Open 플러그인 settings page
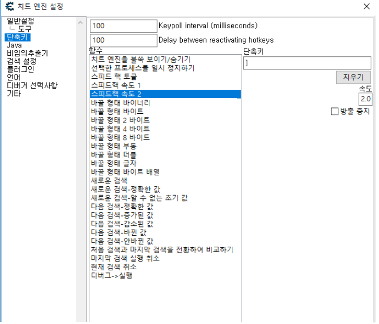This screenshot has height=324, width=379. [x=20, y=70]
